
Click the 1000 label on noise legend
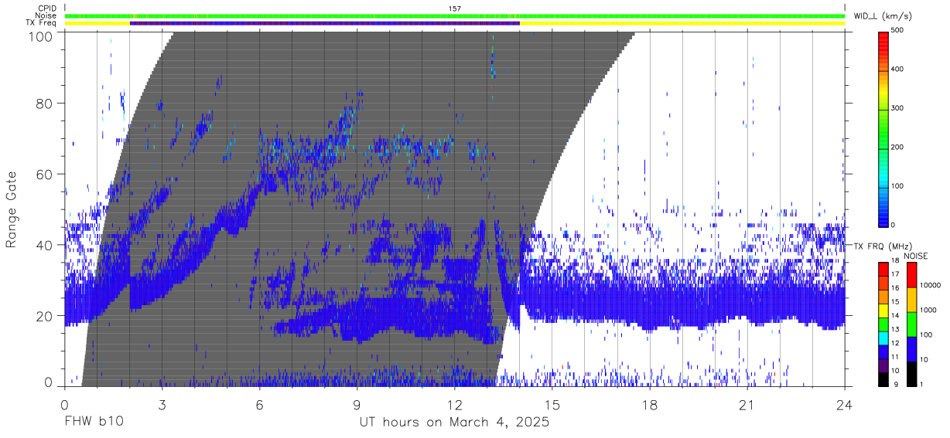pyautogui.click(x=927, y=310)
